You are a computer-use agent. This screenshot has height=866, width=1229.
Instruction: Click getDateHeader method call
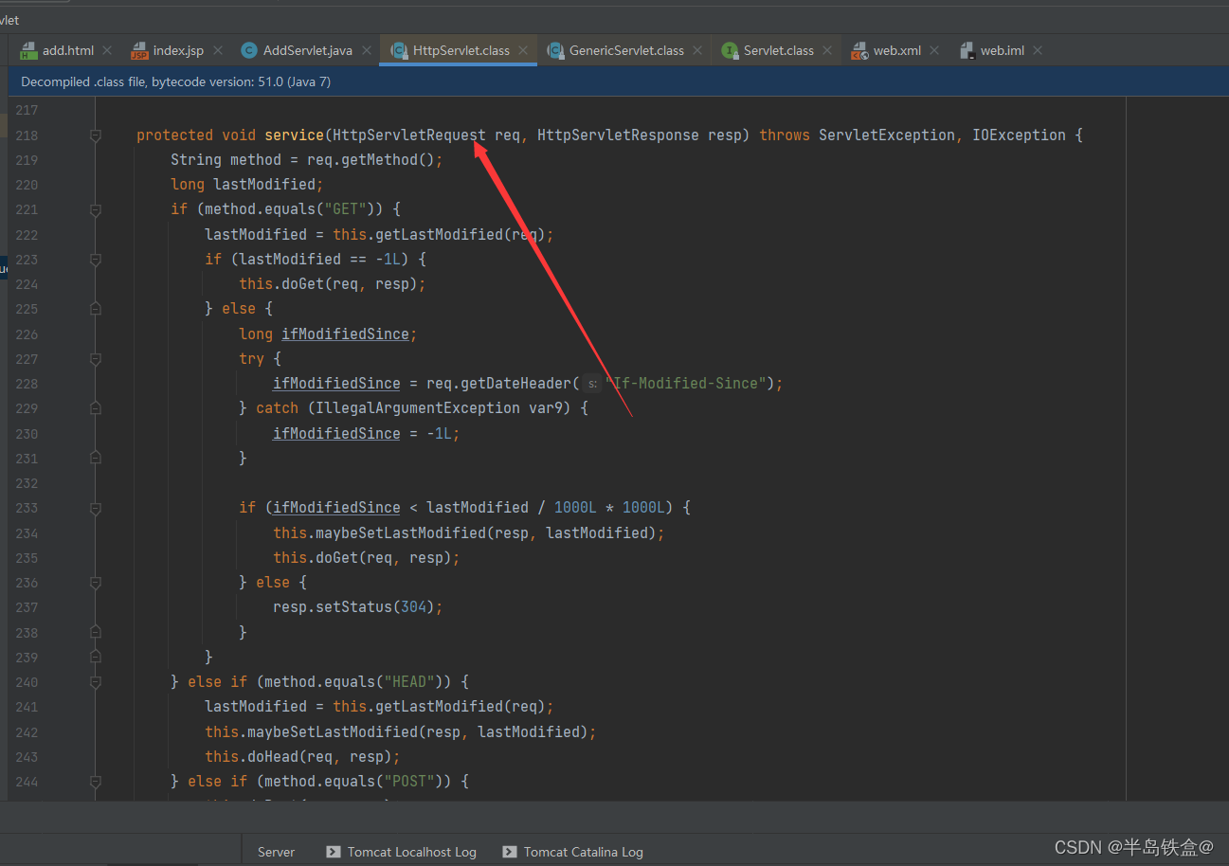click(x=515, y=384)
